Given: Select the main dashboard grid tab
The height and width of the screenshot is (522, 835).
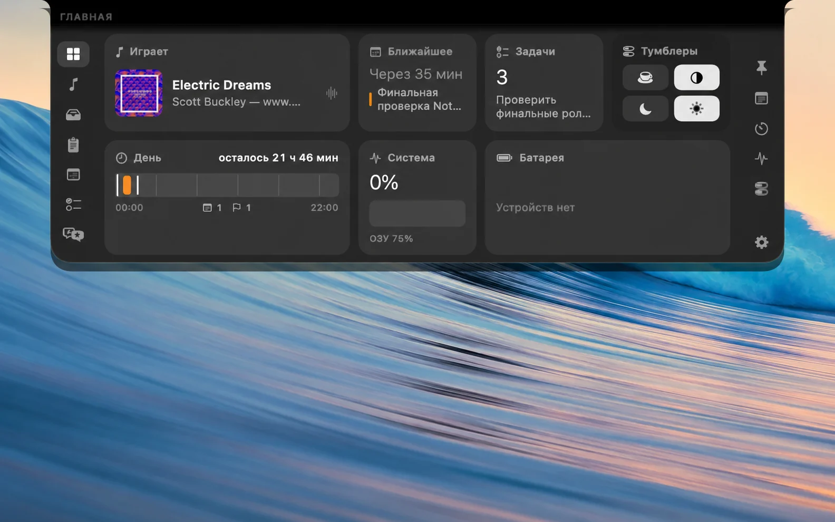Looking at the screenshot, I should pos(73,54).
